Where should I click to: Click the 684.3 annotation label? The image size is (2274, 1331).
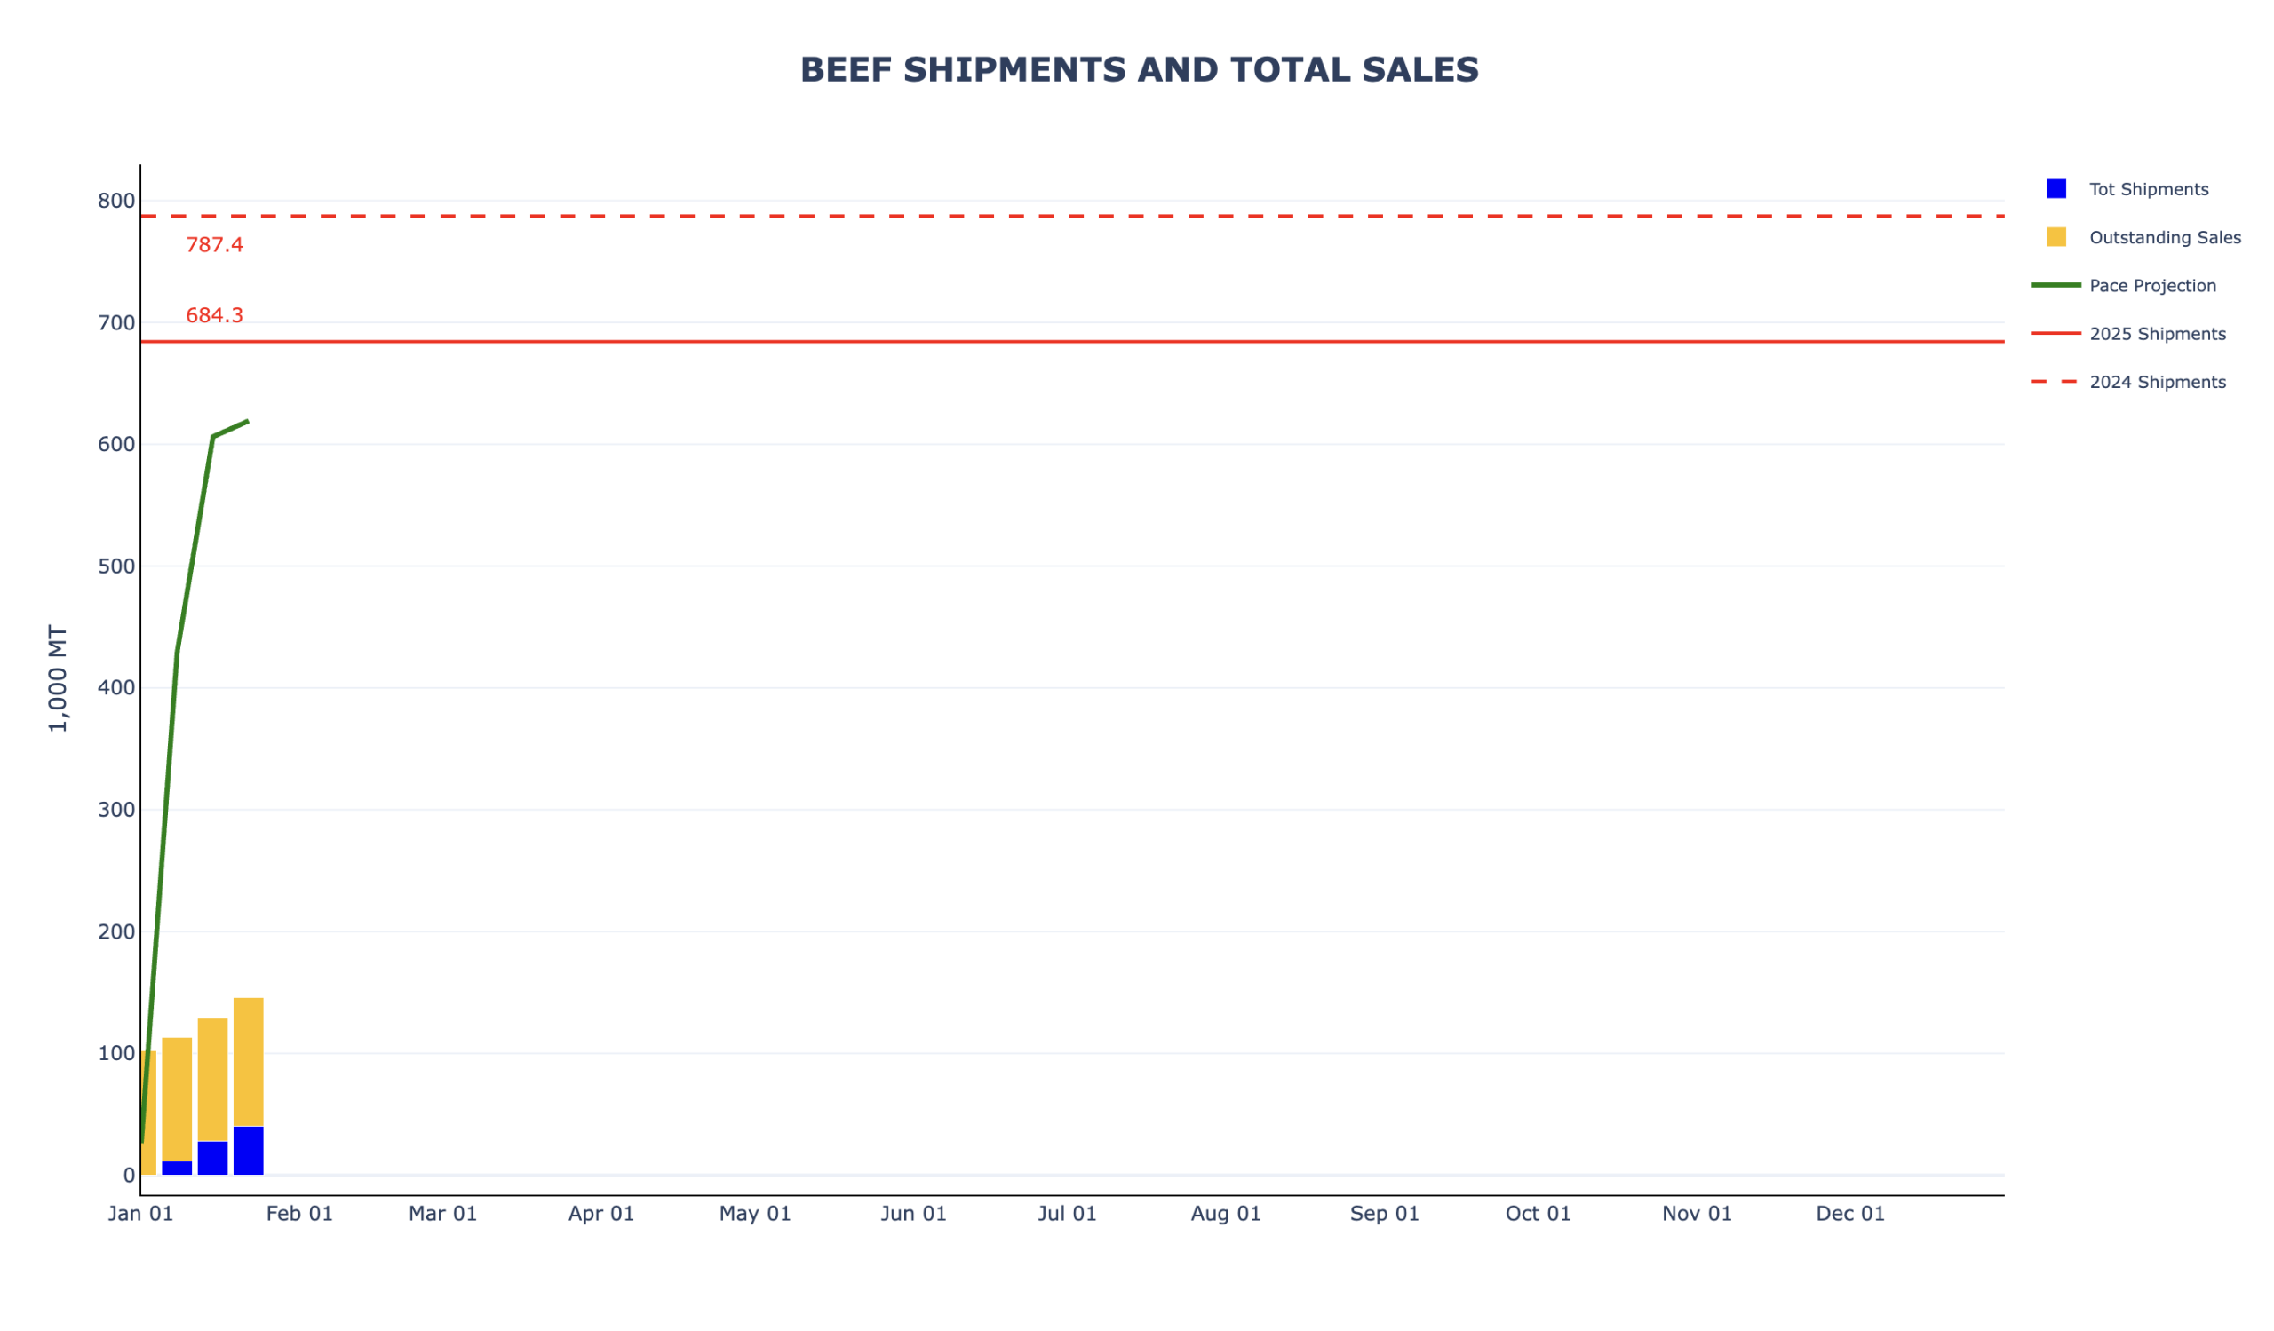tap(214, 315)
